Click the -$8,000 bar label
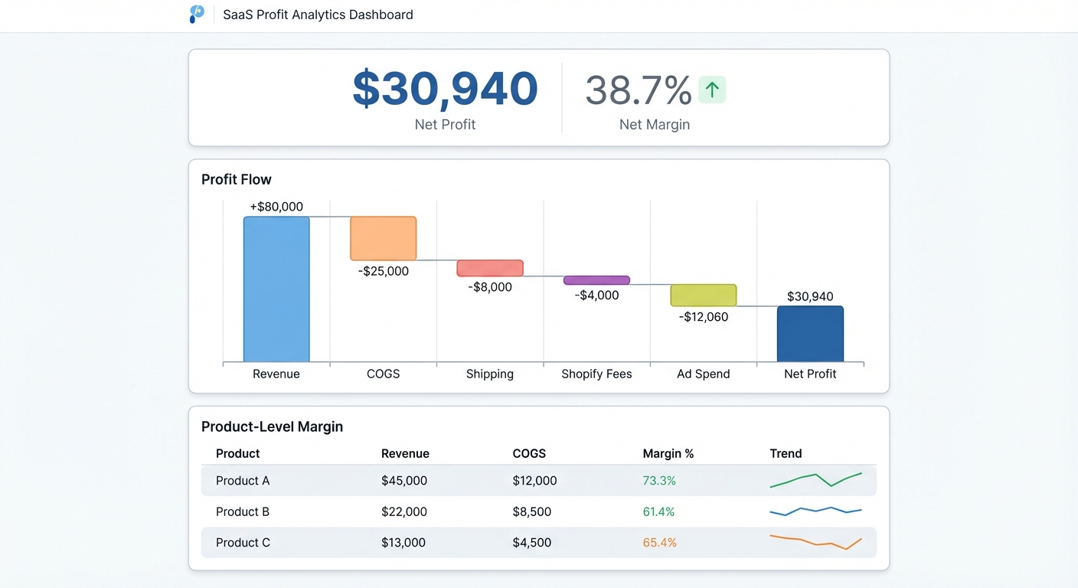Image resolution: width=1078 pixels, height=588 pixels. point(490,287)
